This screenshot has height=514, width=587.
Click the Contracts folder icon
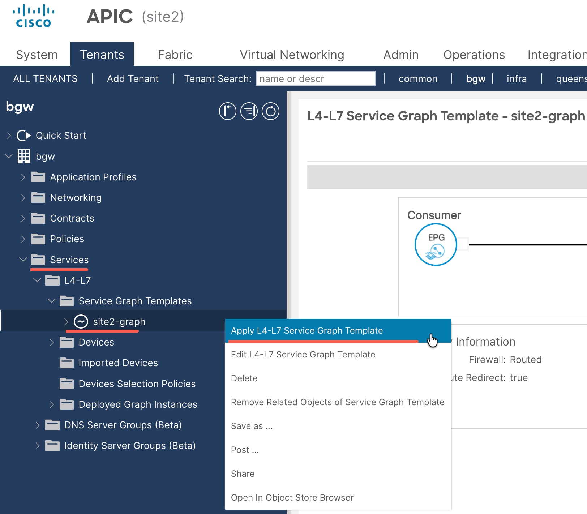38,218
